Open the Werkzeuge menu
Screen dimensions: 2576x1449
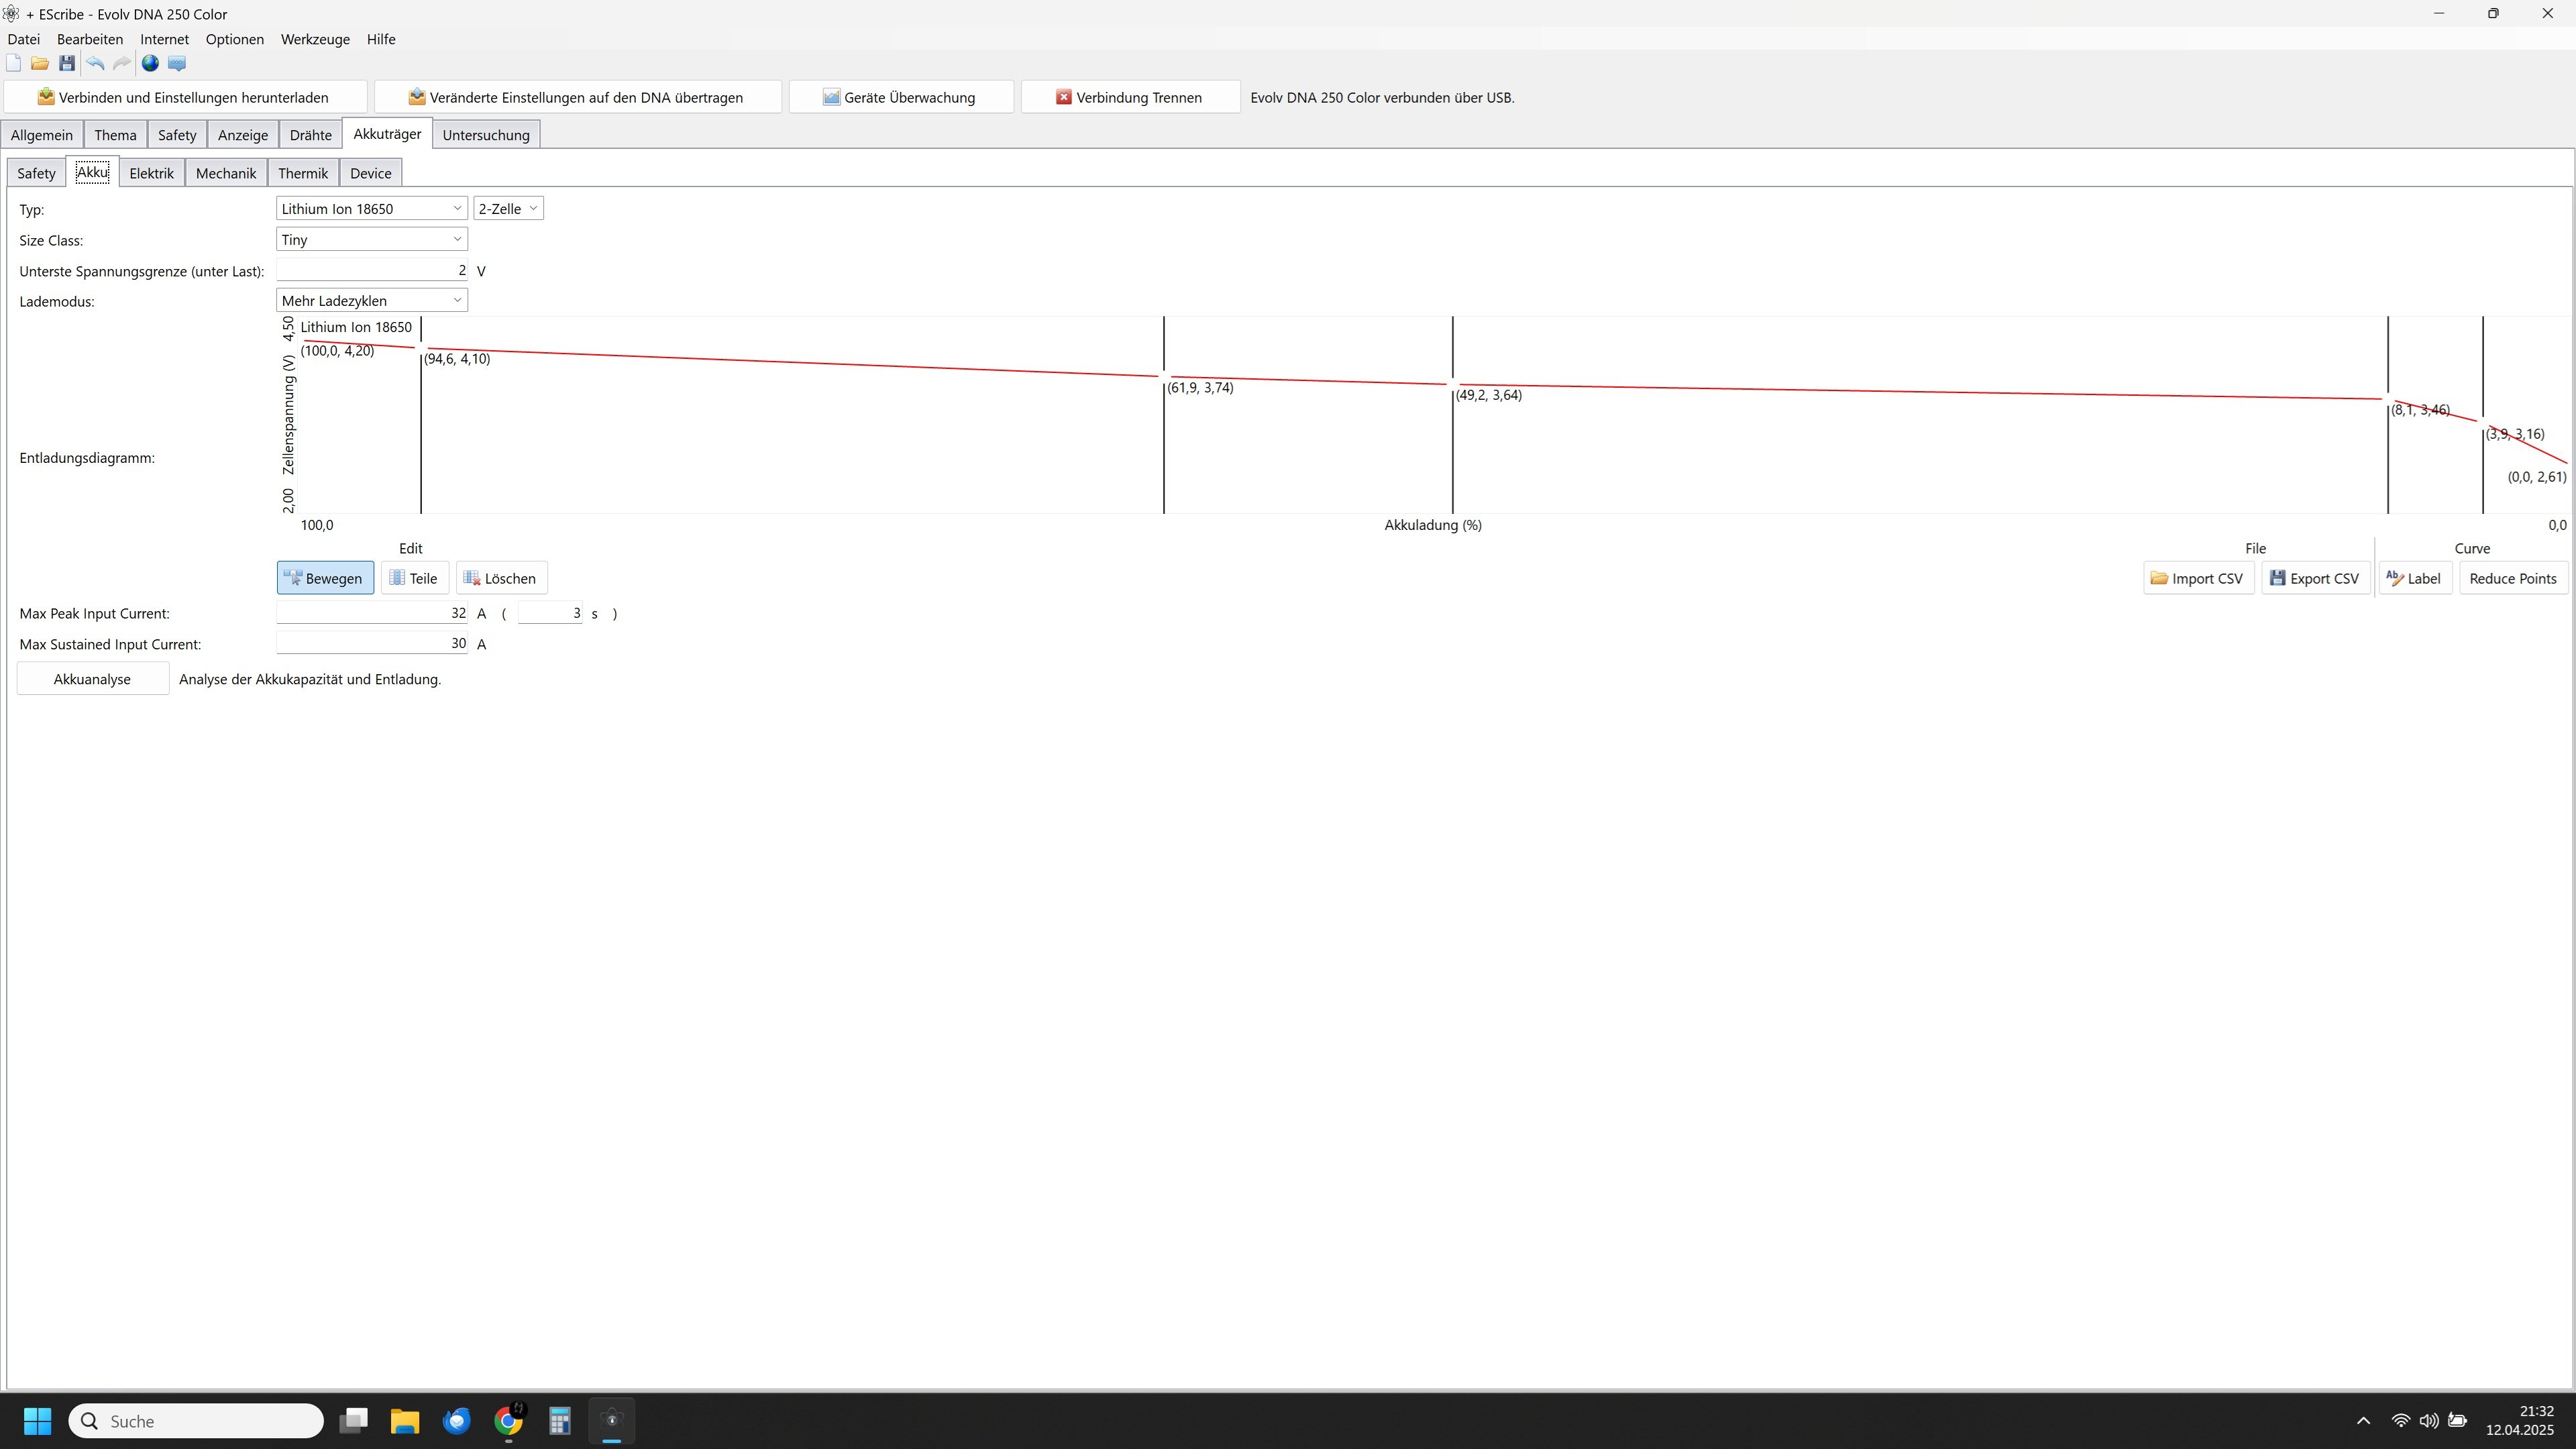pyautogui.click(x=315, y=39)
